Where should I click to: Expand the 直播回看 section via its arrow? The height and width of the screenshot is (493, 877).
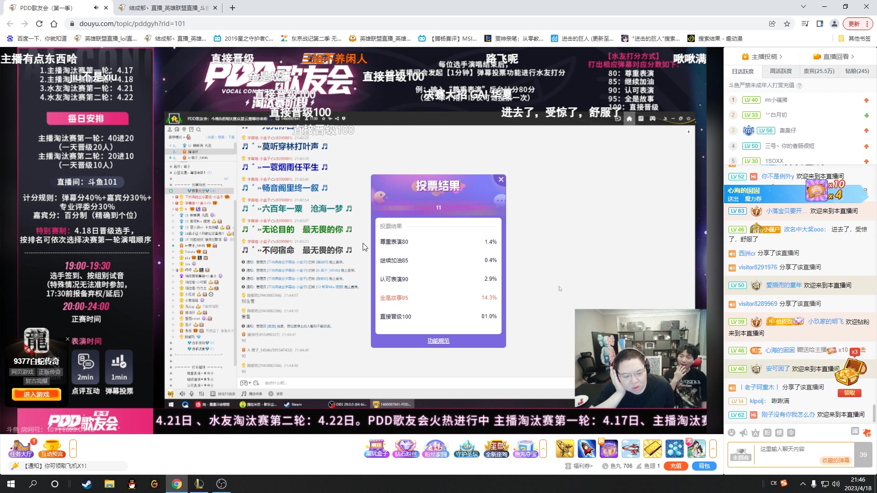coord(852,57)
